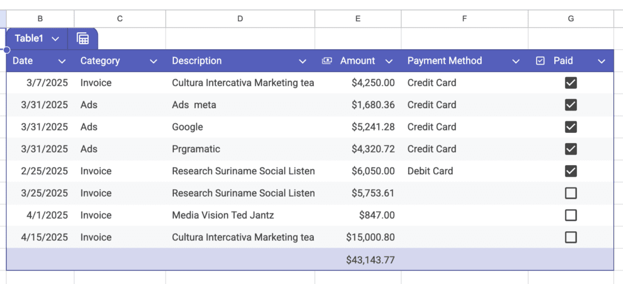Viewport: 623px width, 284px height.
Task: Expand the Date column dropdown
Action: click(61, 61)
